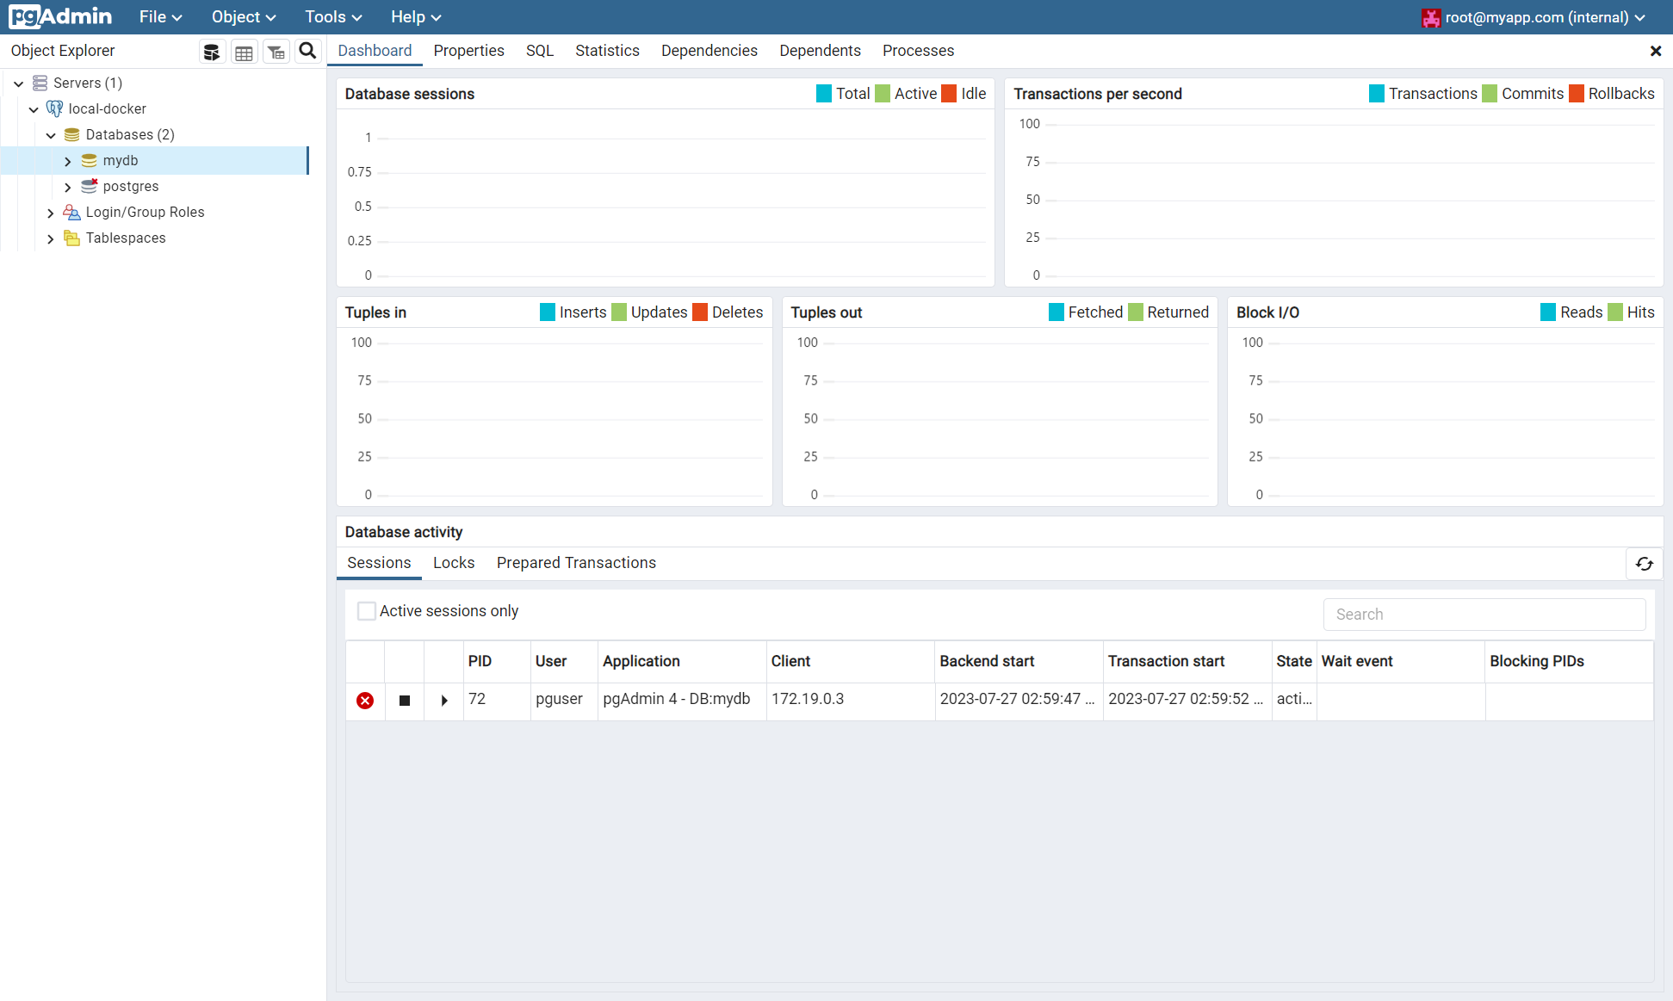The image size is (1673, 1001).
Task: Switch to the Locks tab
Action: click(454, 563)
